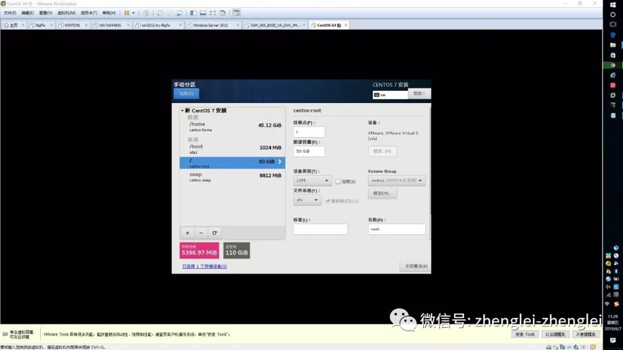Open the 虚拟机(M) menu
This screenshot has height=350, width=623.
coord(66,13)
